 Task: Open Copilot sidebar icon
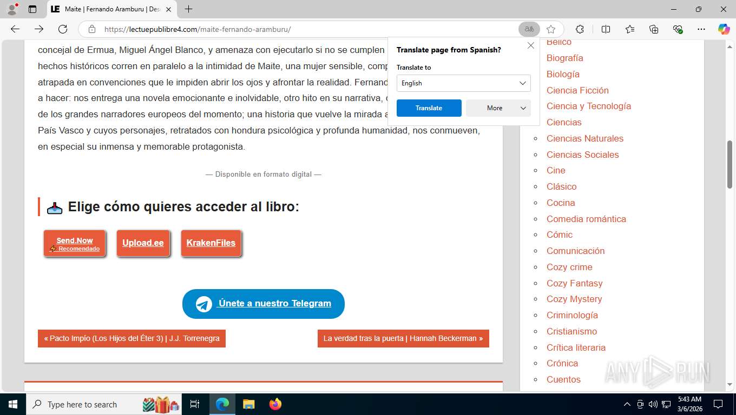pyautogui.click(x=724, y=29)
